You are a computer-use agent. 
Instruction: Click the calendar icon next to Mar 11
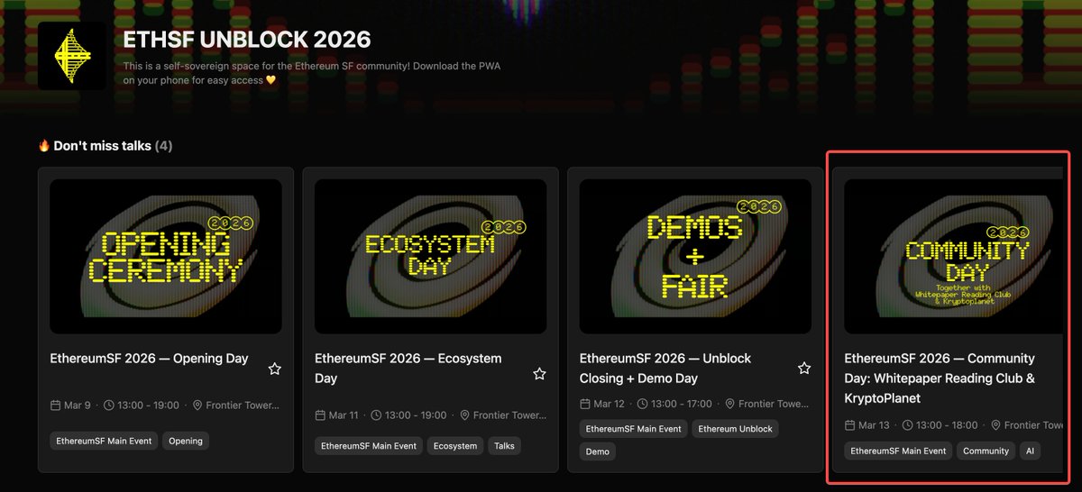pos(320,415)
